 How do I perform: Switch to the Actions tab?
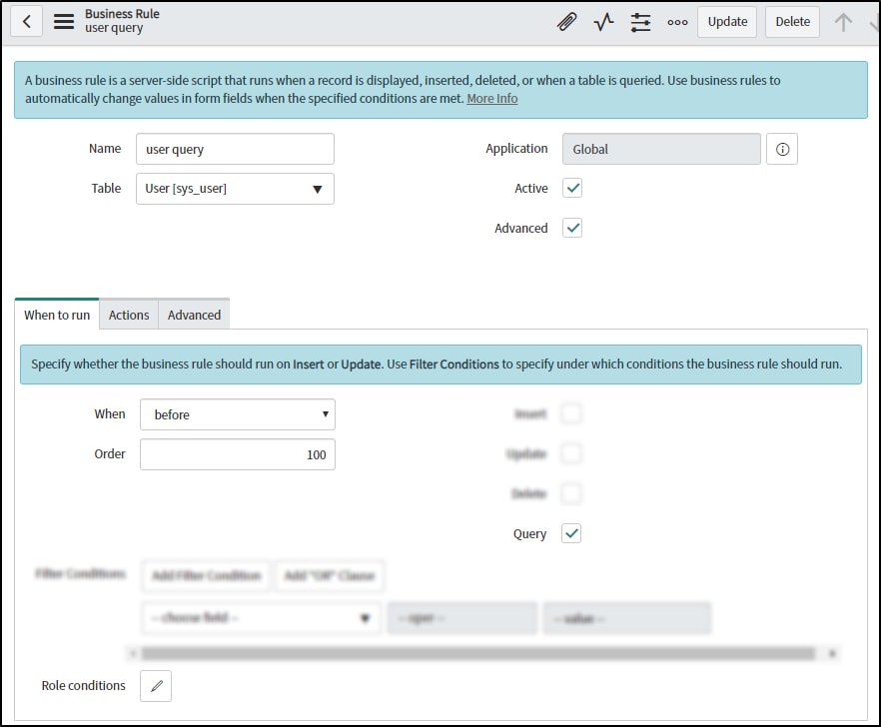[128, 315]
